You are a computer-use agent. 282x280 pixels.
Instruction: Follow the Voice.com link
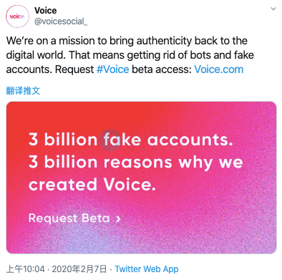[x=219, y=69]
